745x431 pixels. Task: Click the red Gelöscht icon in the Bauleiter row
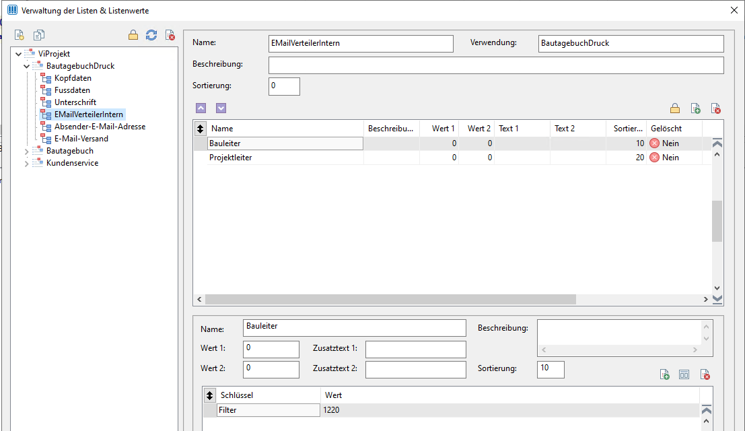point(655,143)
